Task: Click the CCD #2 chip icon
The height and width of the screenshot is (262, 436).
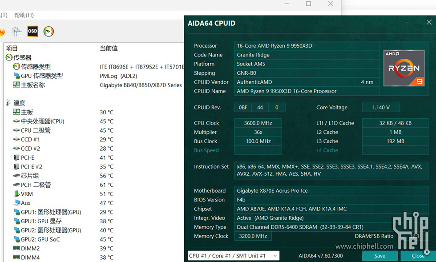Action: (x=16, y=149)
